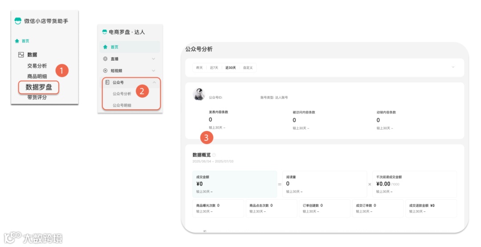Click the 直播 live broadcast icon
This screenshot has height=247, width=481.
coord(105,59)
